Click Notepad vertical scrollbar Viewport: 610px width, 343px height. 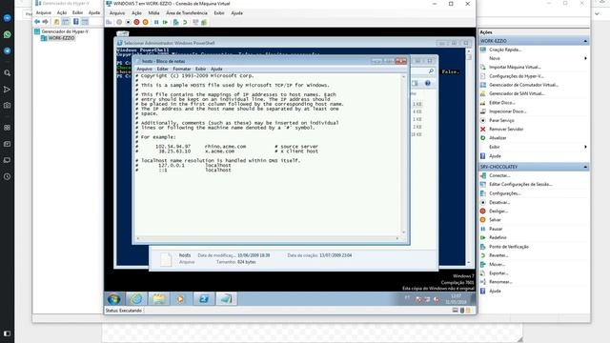403,154
